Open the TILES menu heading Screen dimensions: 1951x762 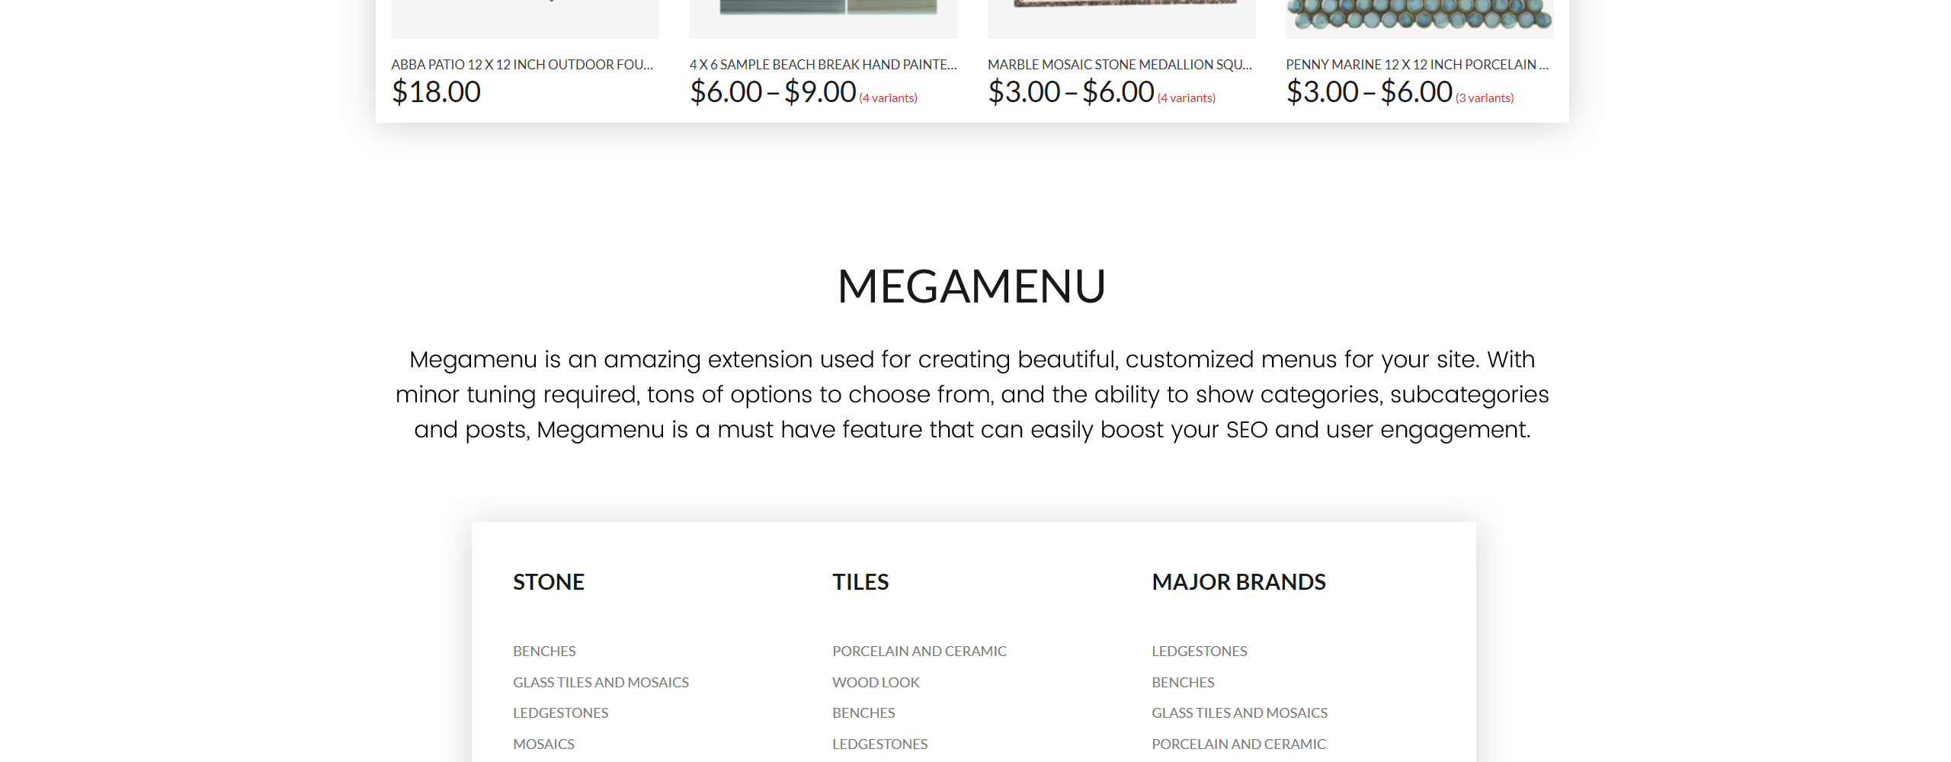coord(860,582)
